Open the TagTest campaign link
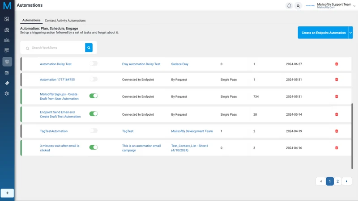Screen dimensions: 358x201 [x=128, y=131]
